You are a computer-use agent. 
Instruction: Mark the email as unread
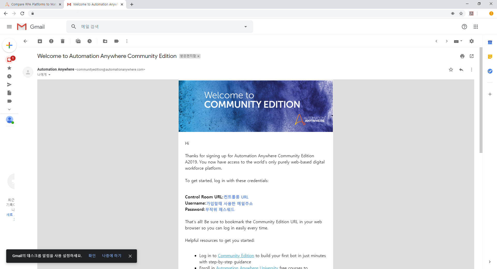78,41
